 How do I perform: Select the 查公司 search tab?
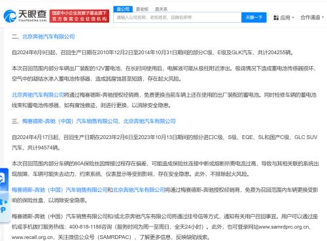coord(123,9)
